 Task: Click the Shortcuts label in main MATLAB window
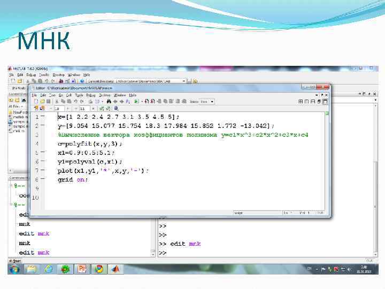coord(19,88)
